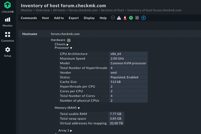Open Services of Host breadcrumb link
The image size is (201, 134).
(112, 10)
